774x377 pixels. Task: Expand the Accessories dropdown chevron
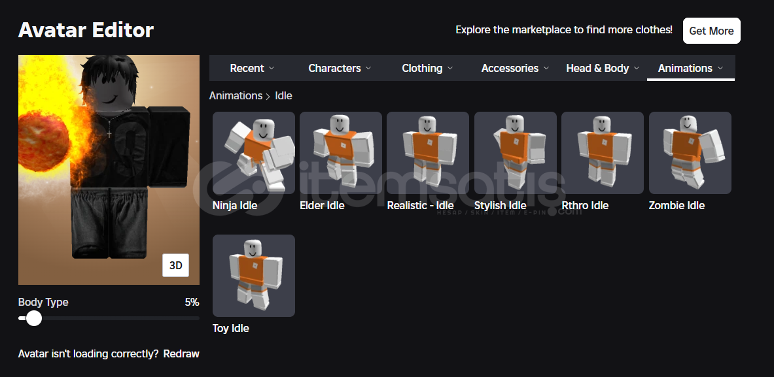tap(546, 68)
